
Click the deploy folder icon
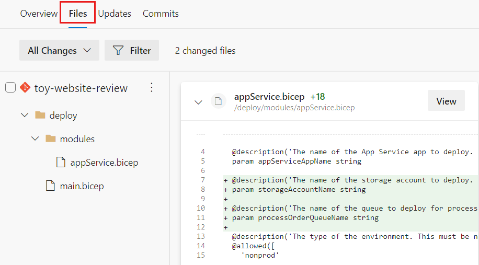[x=40, y=115]
